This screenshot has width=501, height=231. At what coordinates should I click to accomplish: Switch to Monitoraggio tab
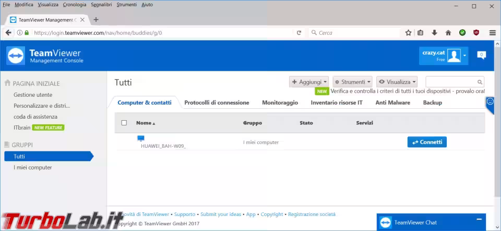pos(280,102)
